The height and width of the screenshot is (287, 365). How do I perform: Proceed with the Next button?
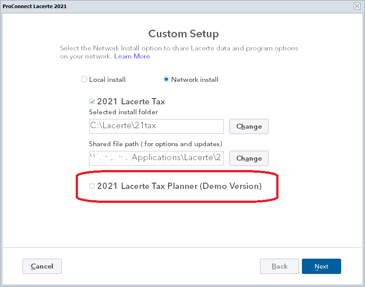(321, 266)
